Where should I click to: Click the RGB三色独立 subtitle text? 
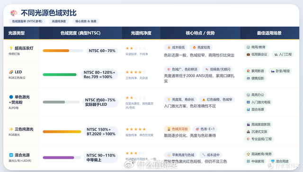[x=17, y=77]
